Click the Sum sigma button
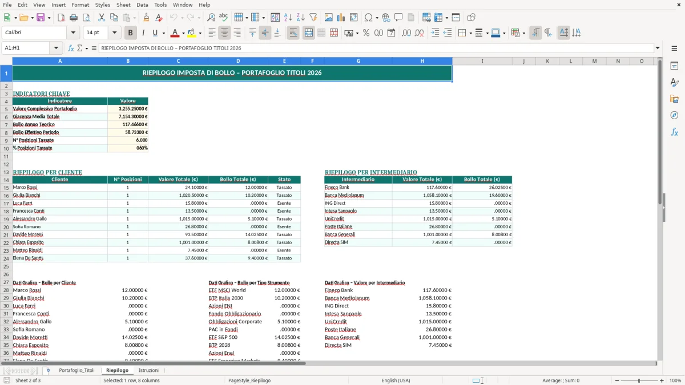 80,48
